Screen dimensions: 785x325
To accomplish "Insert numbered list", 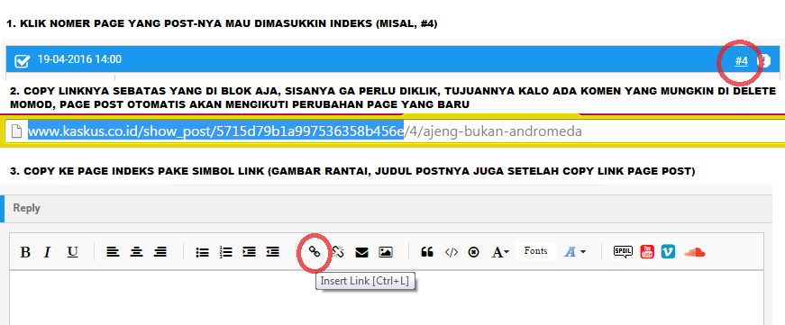I will (x=226, y=252).
